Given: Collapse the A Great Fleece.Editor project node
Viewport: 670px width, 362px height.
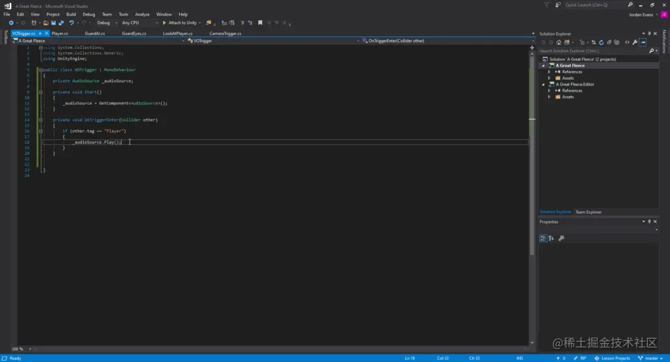Looking at the screenshot, I should click(x=544, y=84).
